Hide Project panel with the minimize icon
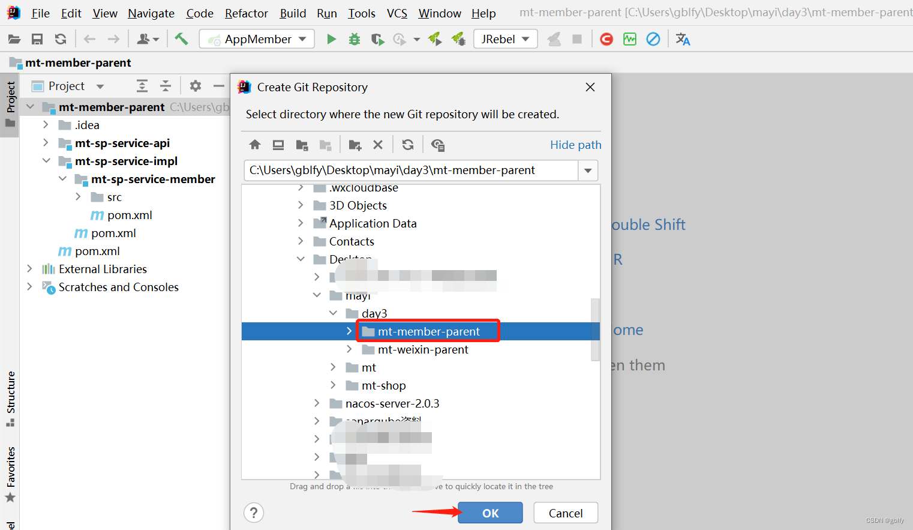Viewport: 913px width, 530px height. click(x=219, y=86)
